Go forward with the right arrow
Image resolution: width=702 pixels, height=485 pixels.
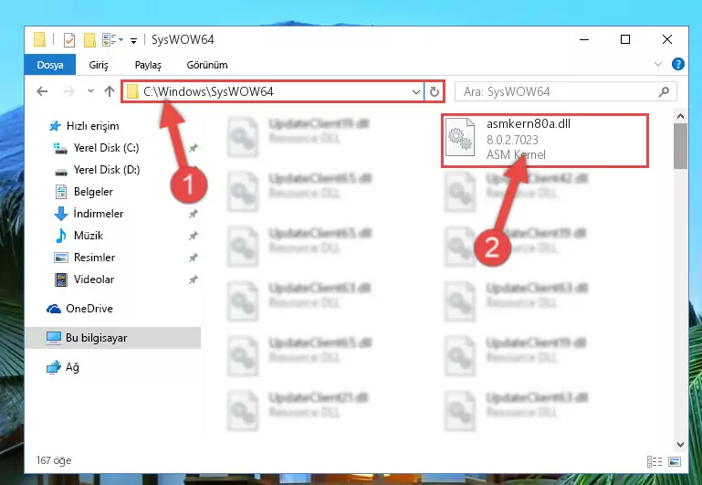pos(69,91)
